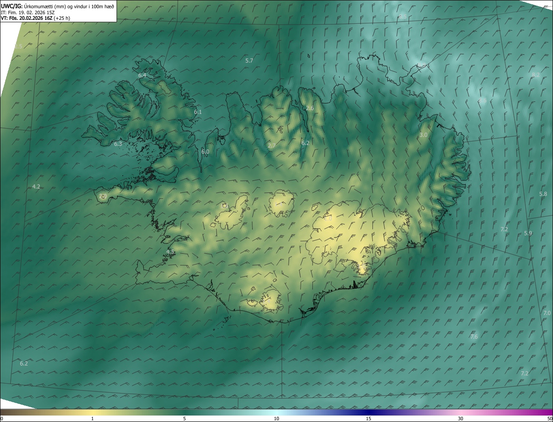Click the 5.7 value label on the map
The width and height of the screenshot is (553, 422).
click(249, 61)
